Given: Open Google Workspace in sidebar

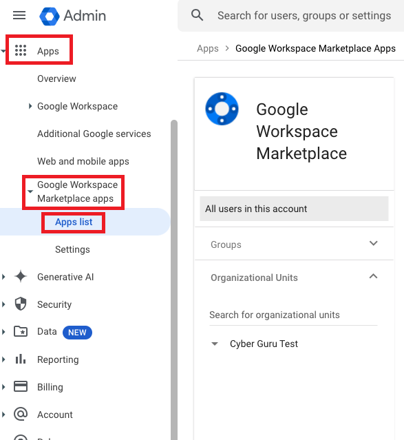Looking at the screenshot, I should click(78, 106).
